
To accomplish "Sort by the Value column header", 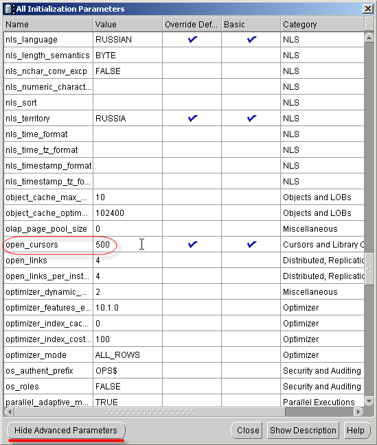I will point(128,25).
